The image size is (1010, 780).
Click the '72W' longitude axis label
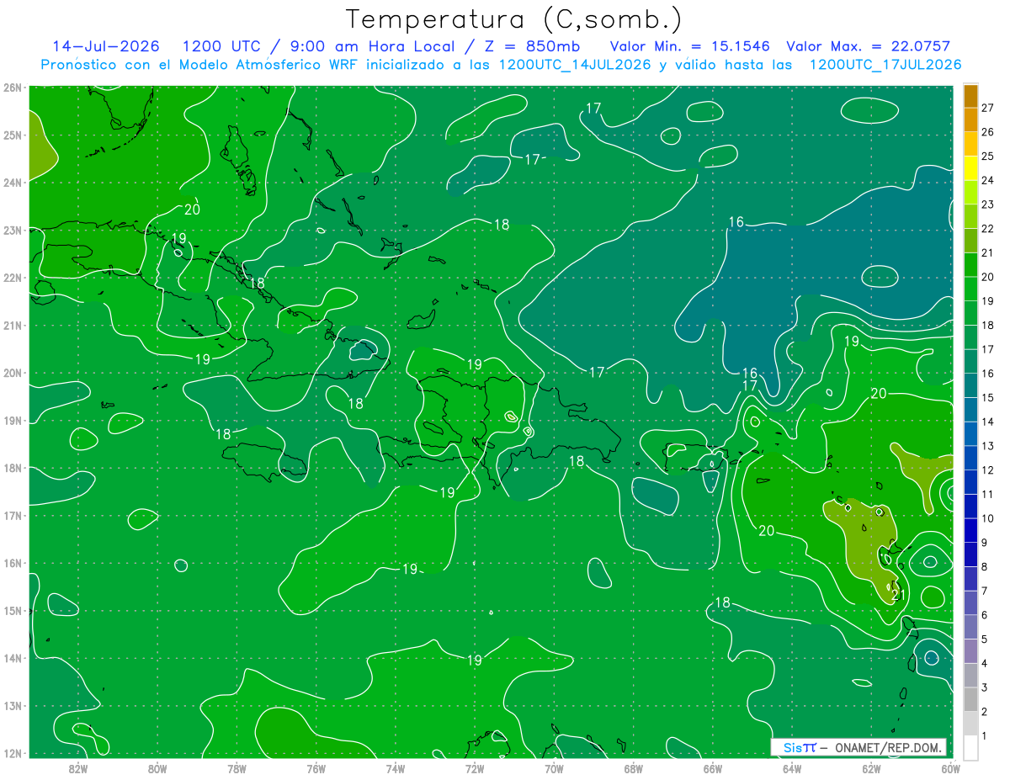coord(475,768)
